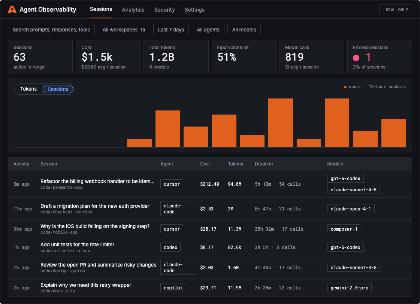This screenshot has width=420, height=304.
Task: Open the Input cache hit 51% card
Action: point(244,57)
